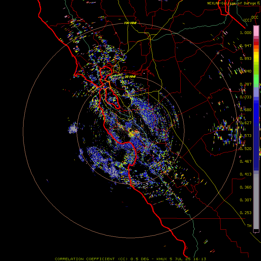Screen dimensions: 261x261
Task: Select the 100 NMI range ring label
Action: 130,23
